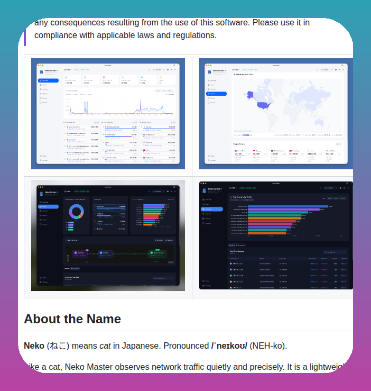Open the dark screenshot showing the donut chart
The height and width of the screenshot is (391, 371).
point(108,235)
